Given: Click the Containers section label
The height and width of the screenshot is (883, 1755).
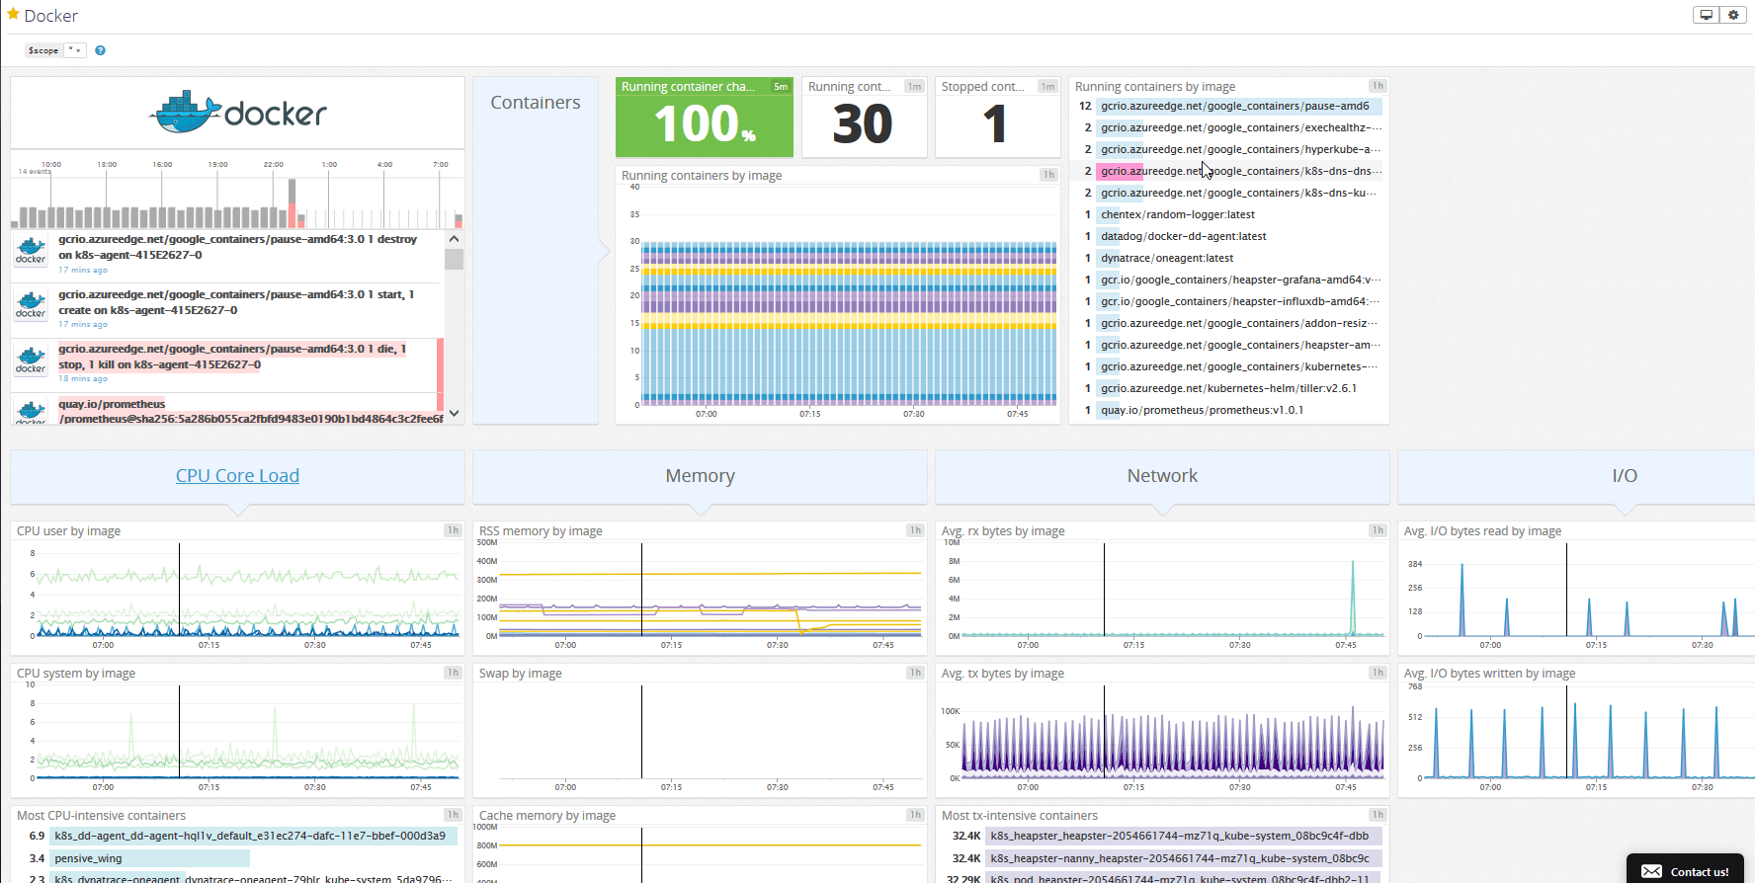Looking at the screenshot, I should 536,103.
